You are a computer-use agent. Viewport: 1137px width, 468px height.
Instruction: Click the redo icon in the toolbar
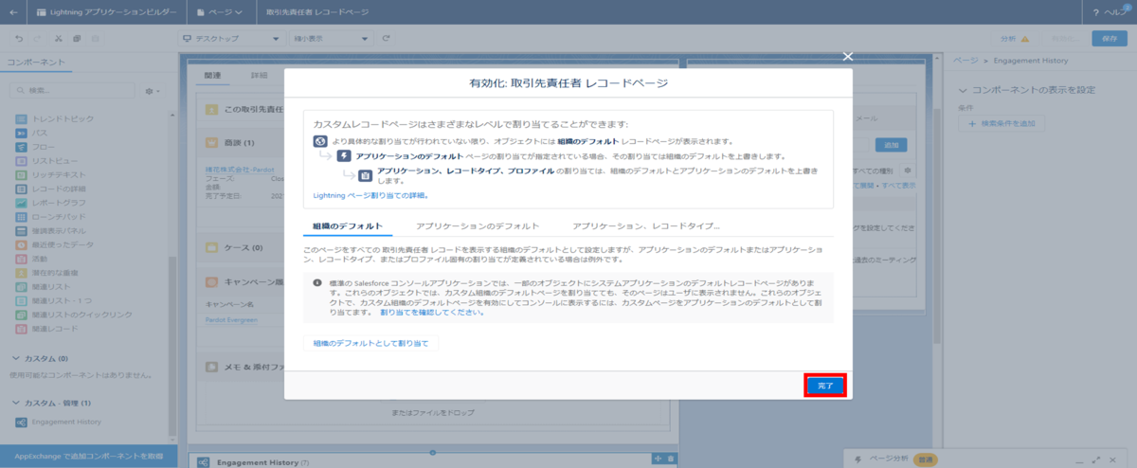pos(38,38)
